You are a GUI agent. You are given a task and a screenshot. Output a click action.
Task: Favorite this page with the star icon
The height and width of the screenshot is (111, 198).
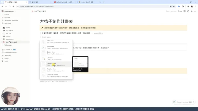pos(192,11)
